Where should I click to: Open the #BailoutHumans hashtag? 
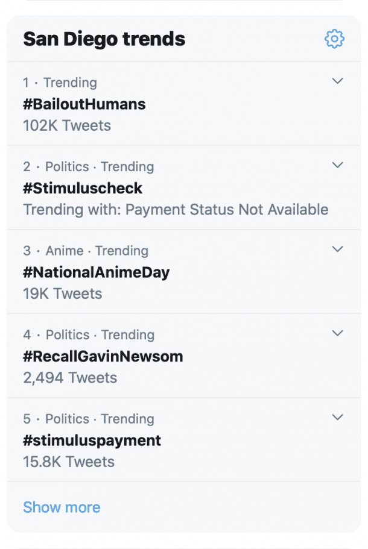tap(84, 104)
